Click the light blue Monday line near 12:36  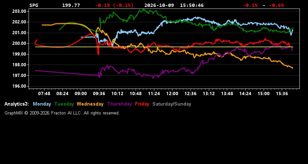click(190, 19)
